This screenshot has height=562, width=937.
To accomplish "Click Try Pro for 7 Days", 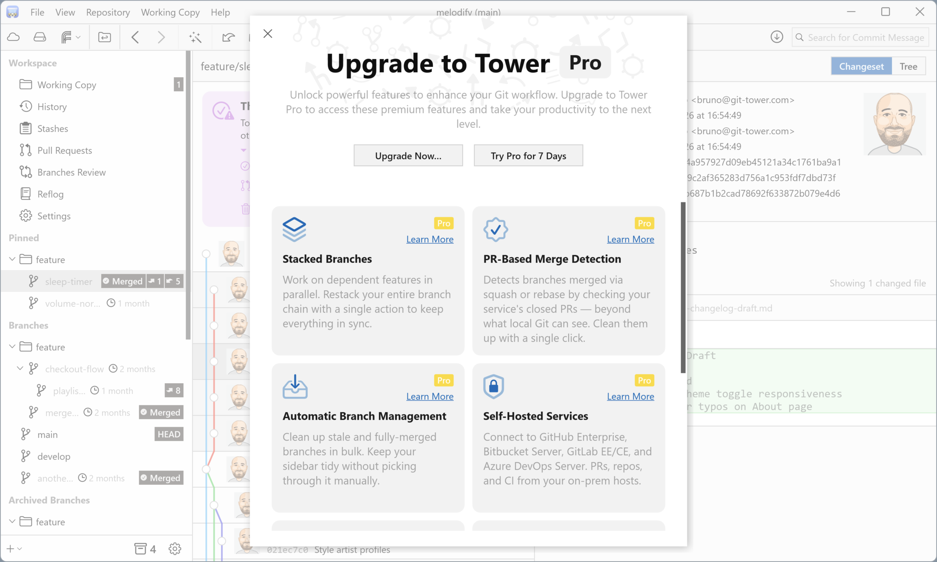I will (x=528, y=155).
